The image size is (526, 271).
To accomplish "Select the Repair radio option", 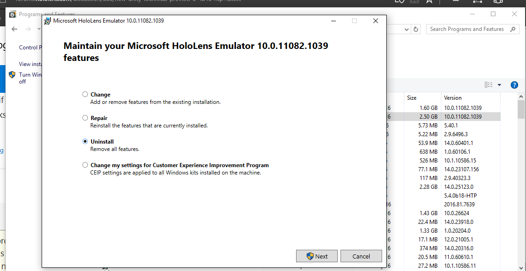I will [x=85, y=118].
